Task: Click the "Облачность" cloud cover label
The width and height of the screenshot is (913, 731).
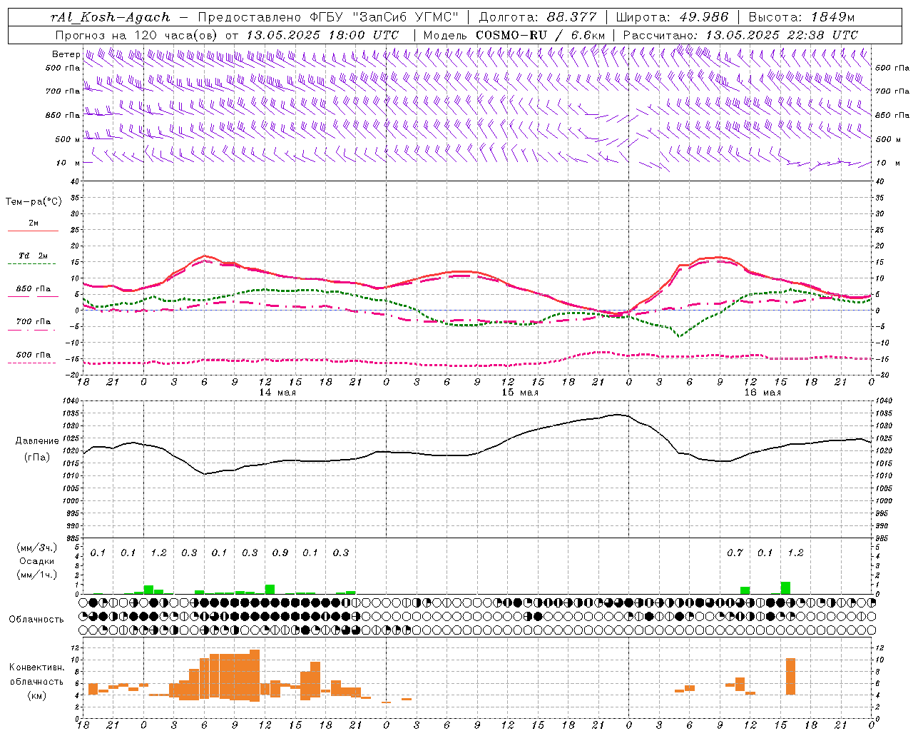Action: (x=36, y=620)
